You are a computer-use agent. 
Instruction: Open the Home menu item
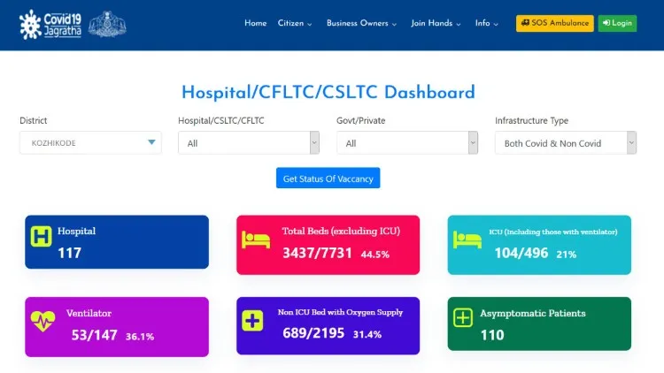(x=255, y=23)
